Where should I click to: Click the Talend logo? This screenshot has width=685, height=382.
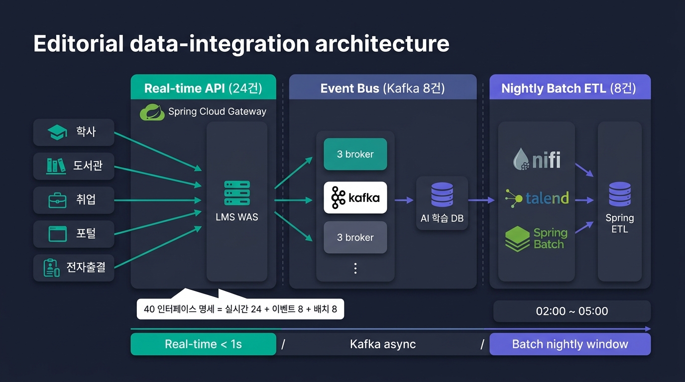pyautogui.click(x=537, y=198)
